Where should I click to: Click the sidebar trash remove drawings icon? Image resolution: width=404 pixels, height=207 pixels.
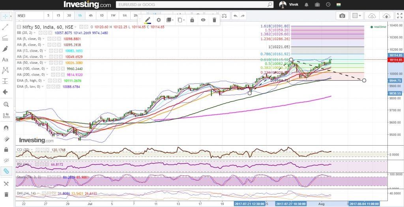click(6, 194)
